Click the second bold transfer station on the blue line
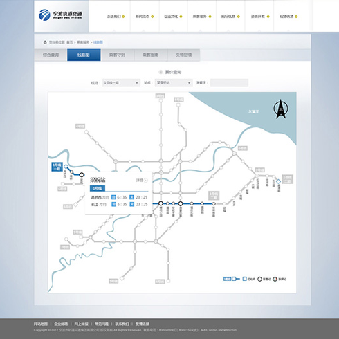 click(181, 203)
